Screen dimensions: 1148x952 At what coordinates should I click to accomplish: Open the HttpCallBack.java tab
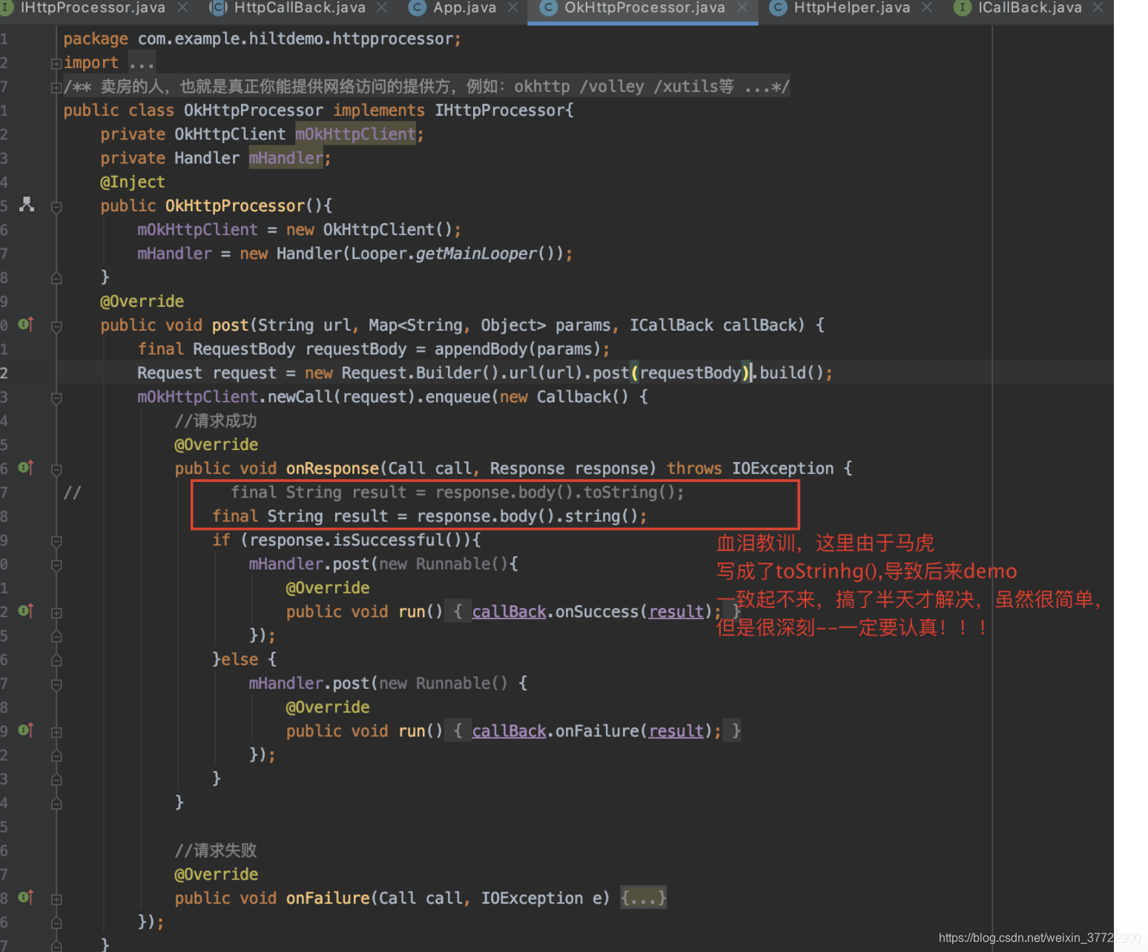[x=300, y=8]
